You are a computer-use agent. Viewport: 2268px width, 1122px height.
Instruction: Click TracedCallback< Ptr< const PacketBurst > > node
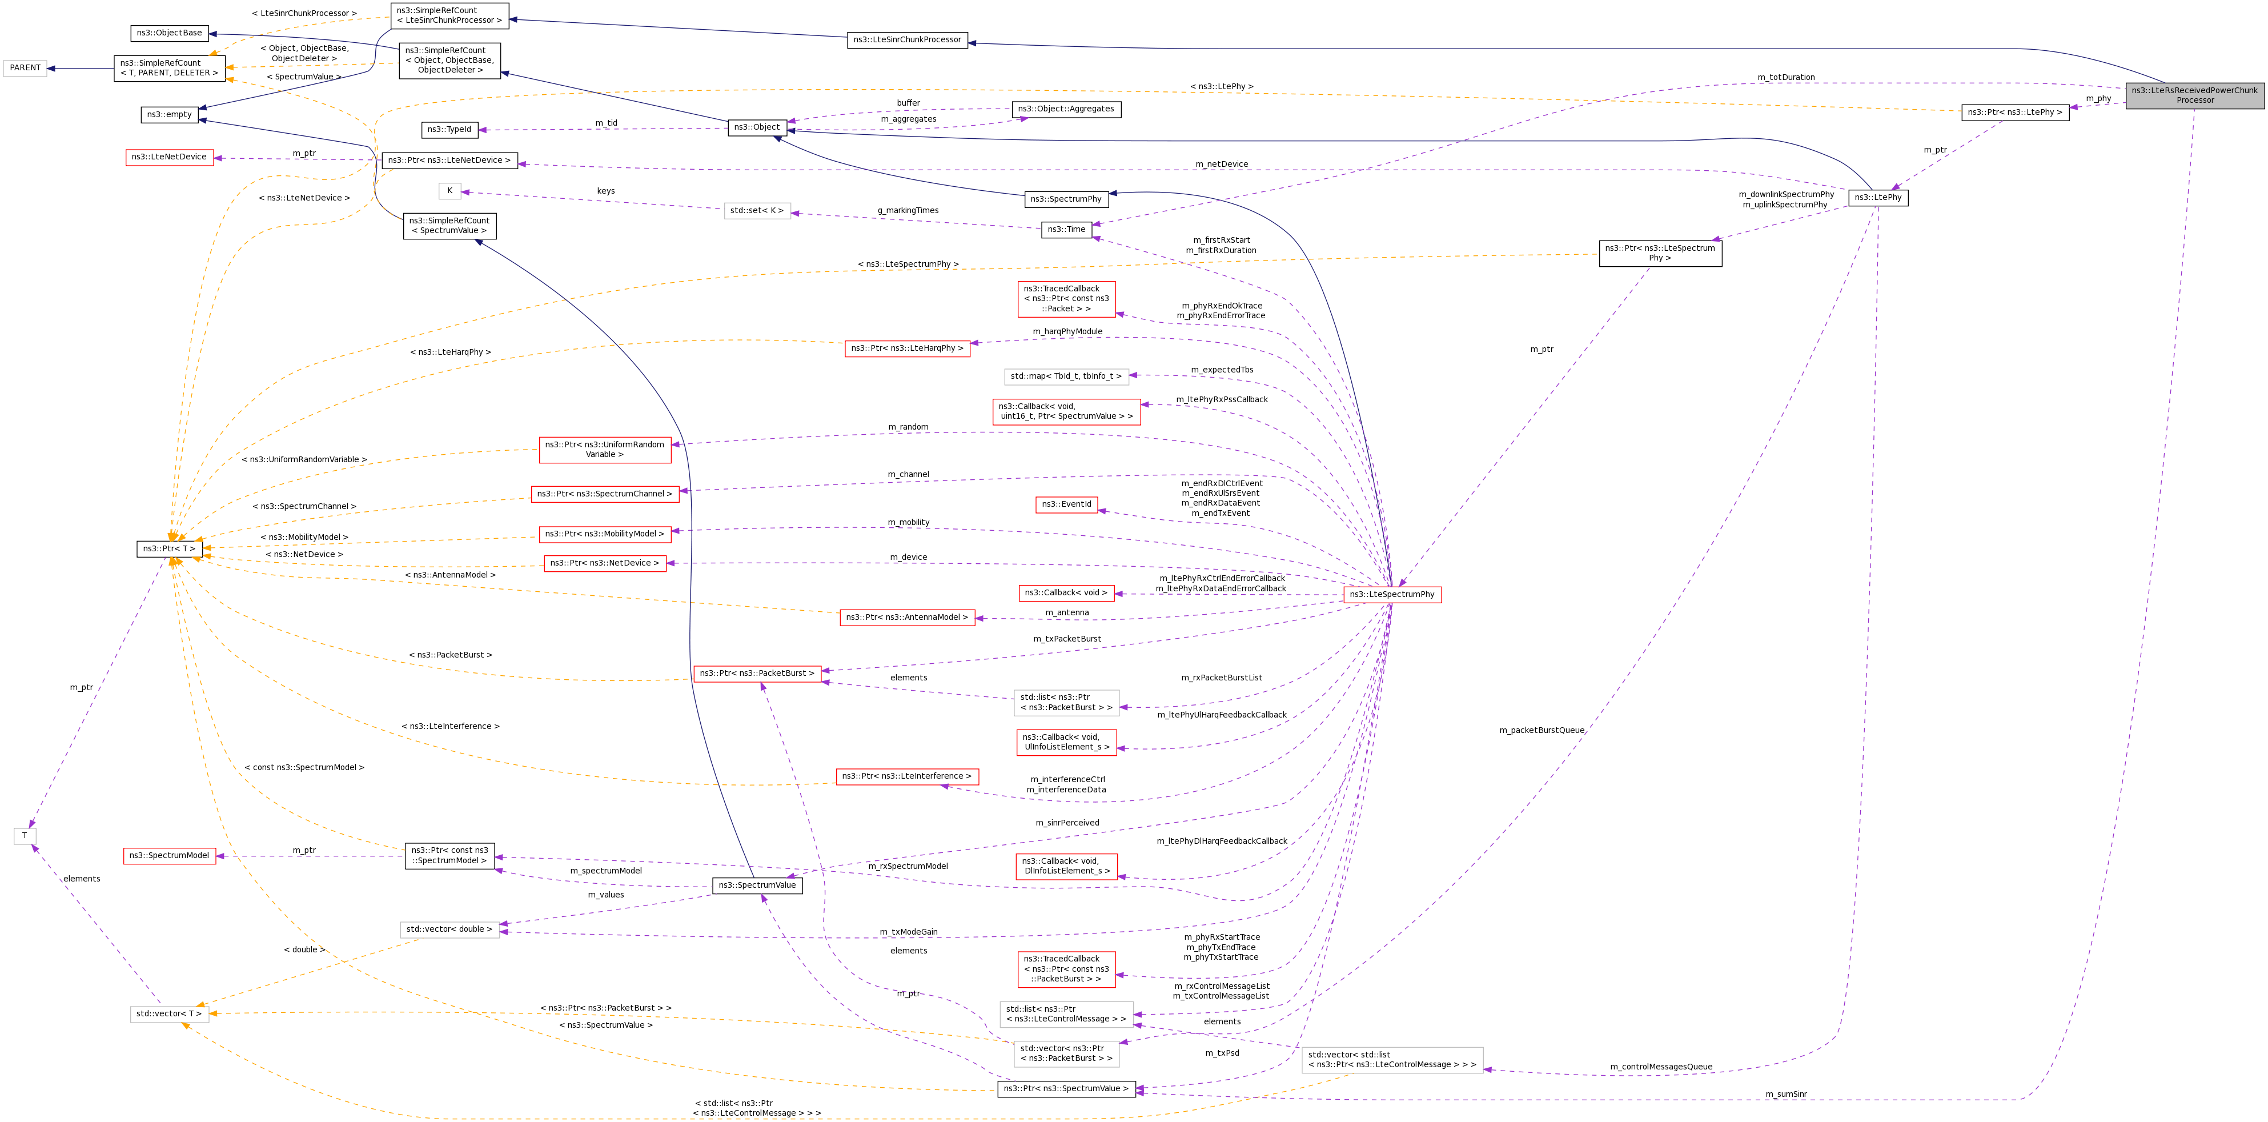tap(1066, 969)
